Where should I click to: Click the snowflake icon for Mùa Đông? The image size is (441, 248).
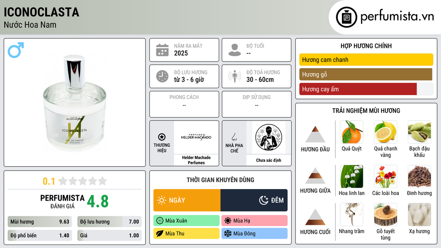click(228, 233)
